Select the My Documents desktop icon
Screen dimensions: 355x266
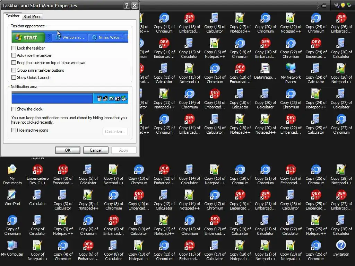pos(12,175)
